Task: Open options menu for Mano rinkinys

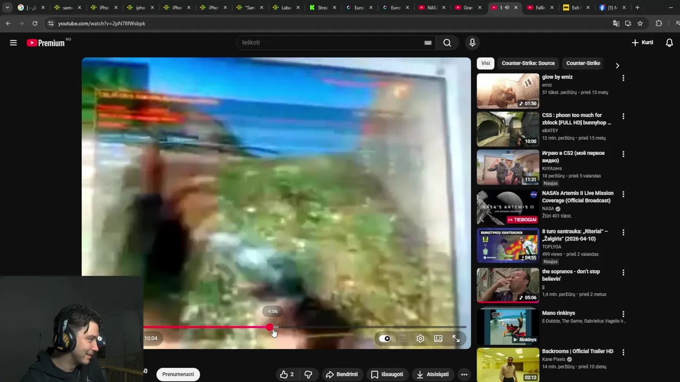Action: [623, 314]
